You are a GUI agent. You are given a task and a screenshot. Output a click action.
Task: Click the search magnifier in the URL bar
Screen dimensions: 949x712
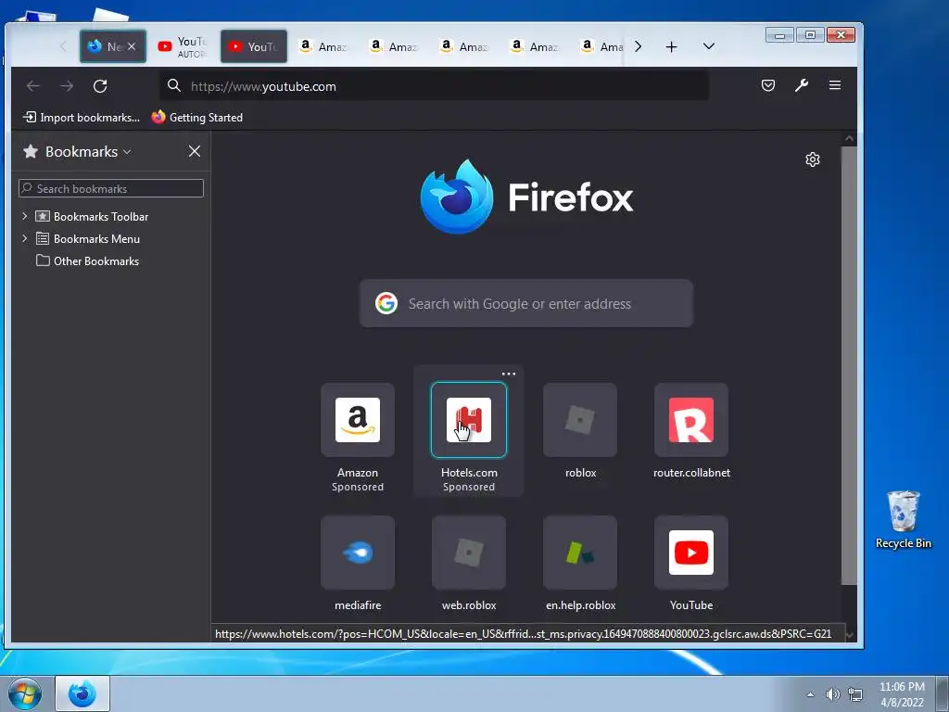tap(174, 85)
